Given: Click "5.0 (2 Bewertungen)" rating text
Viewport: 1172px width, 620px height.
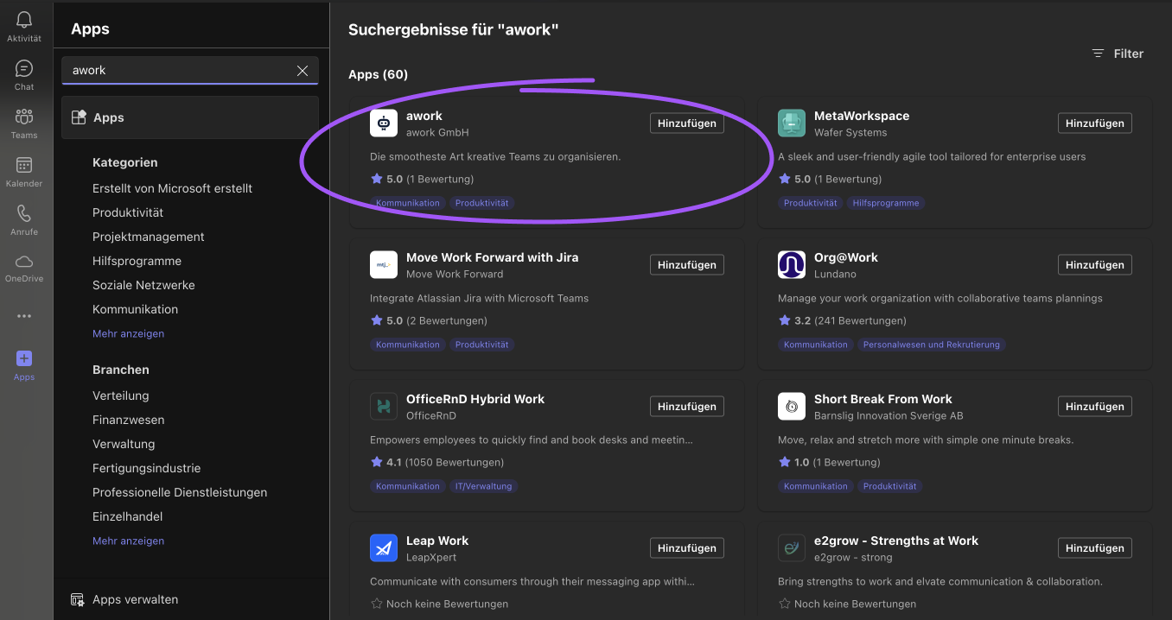Looking at the screenshot, I should click(x=436, y=320).
